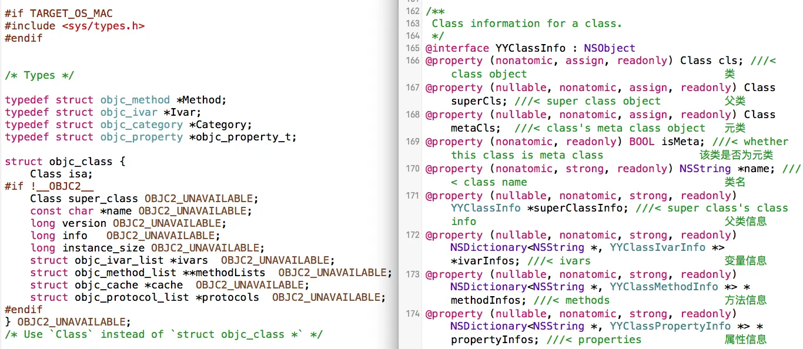Image resolution: width=803 pixels, height=349 pixels.
Task: Click the 'long info' declaration
Action: (x=59, y=236)
